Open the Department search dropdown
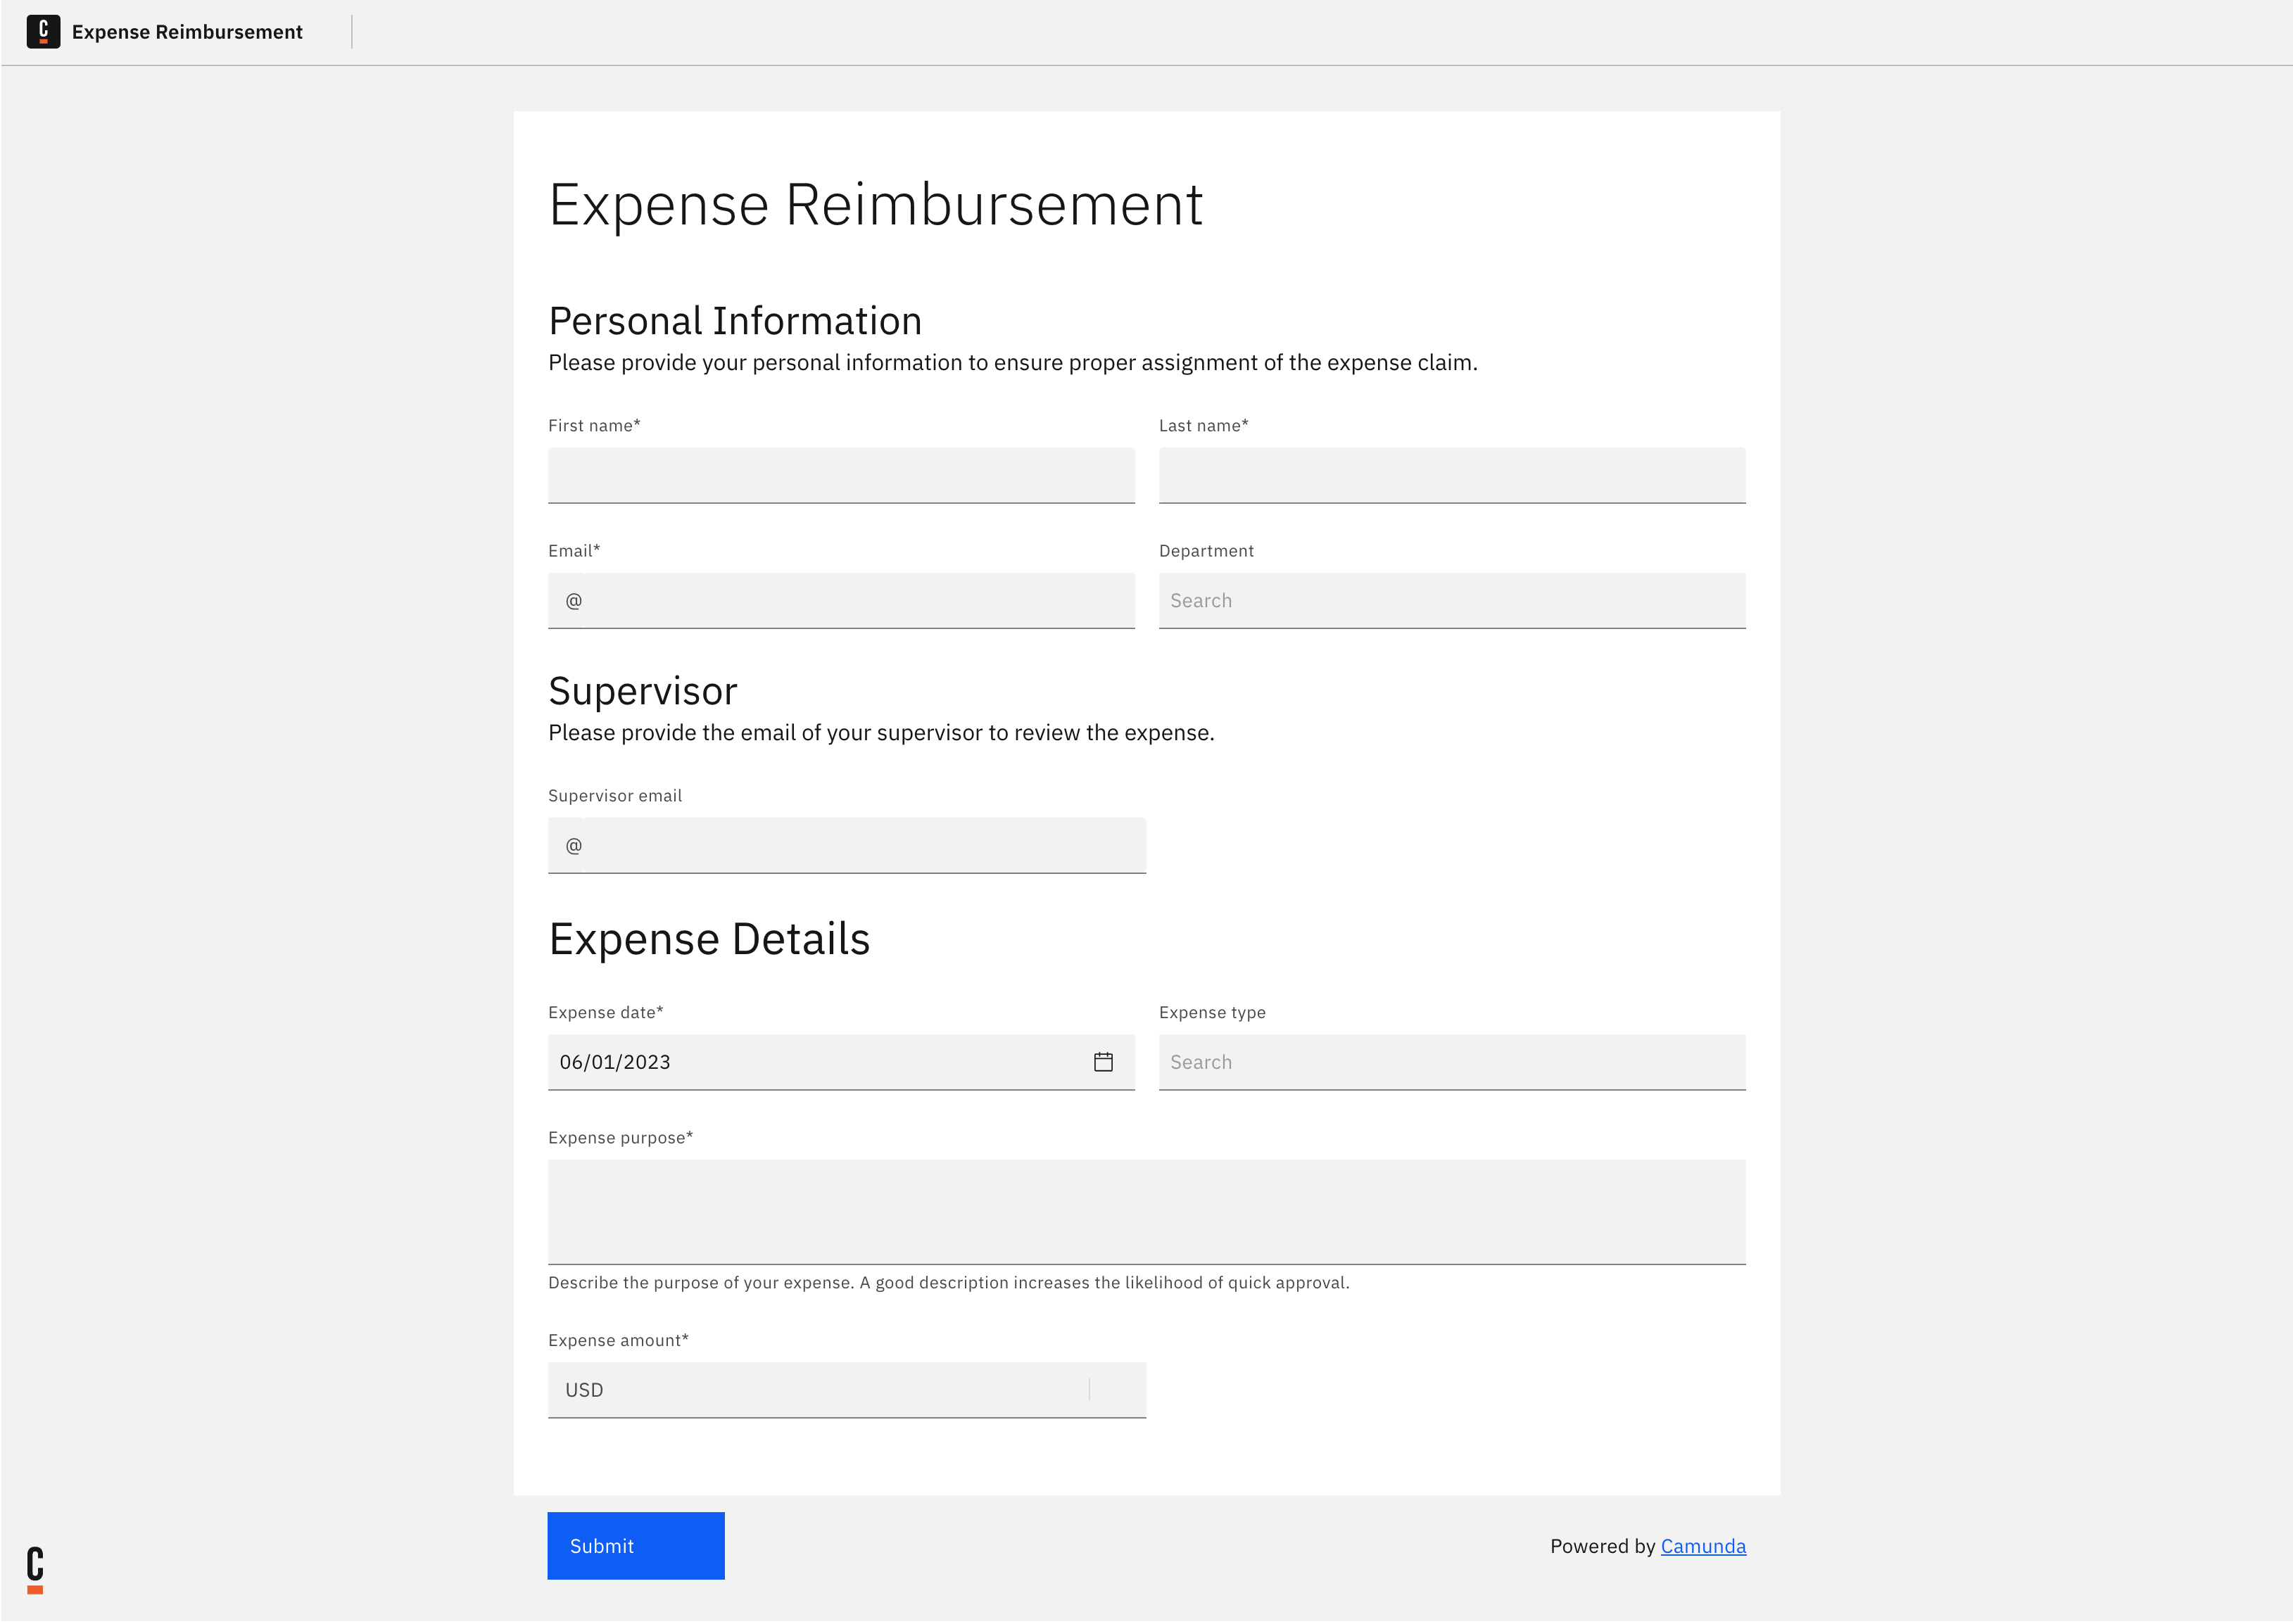This screenshot has height=1624, width=2293. click(1451, 600)
